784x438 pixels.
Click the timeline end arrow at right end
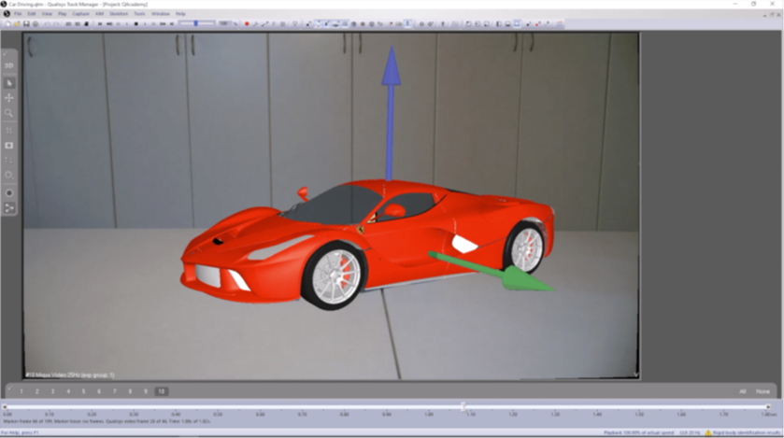click(x=768, y=407)
